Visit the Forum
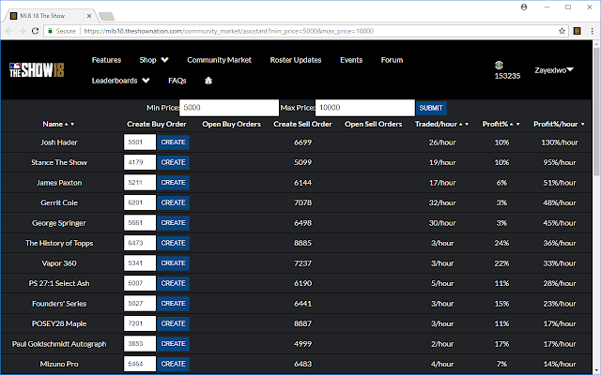601x375 pixels. pos(392,60)
